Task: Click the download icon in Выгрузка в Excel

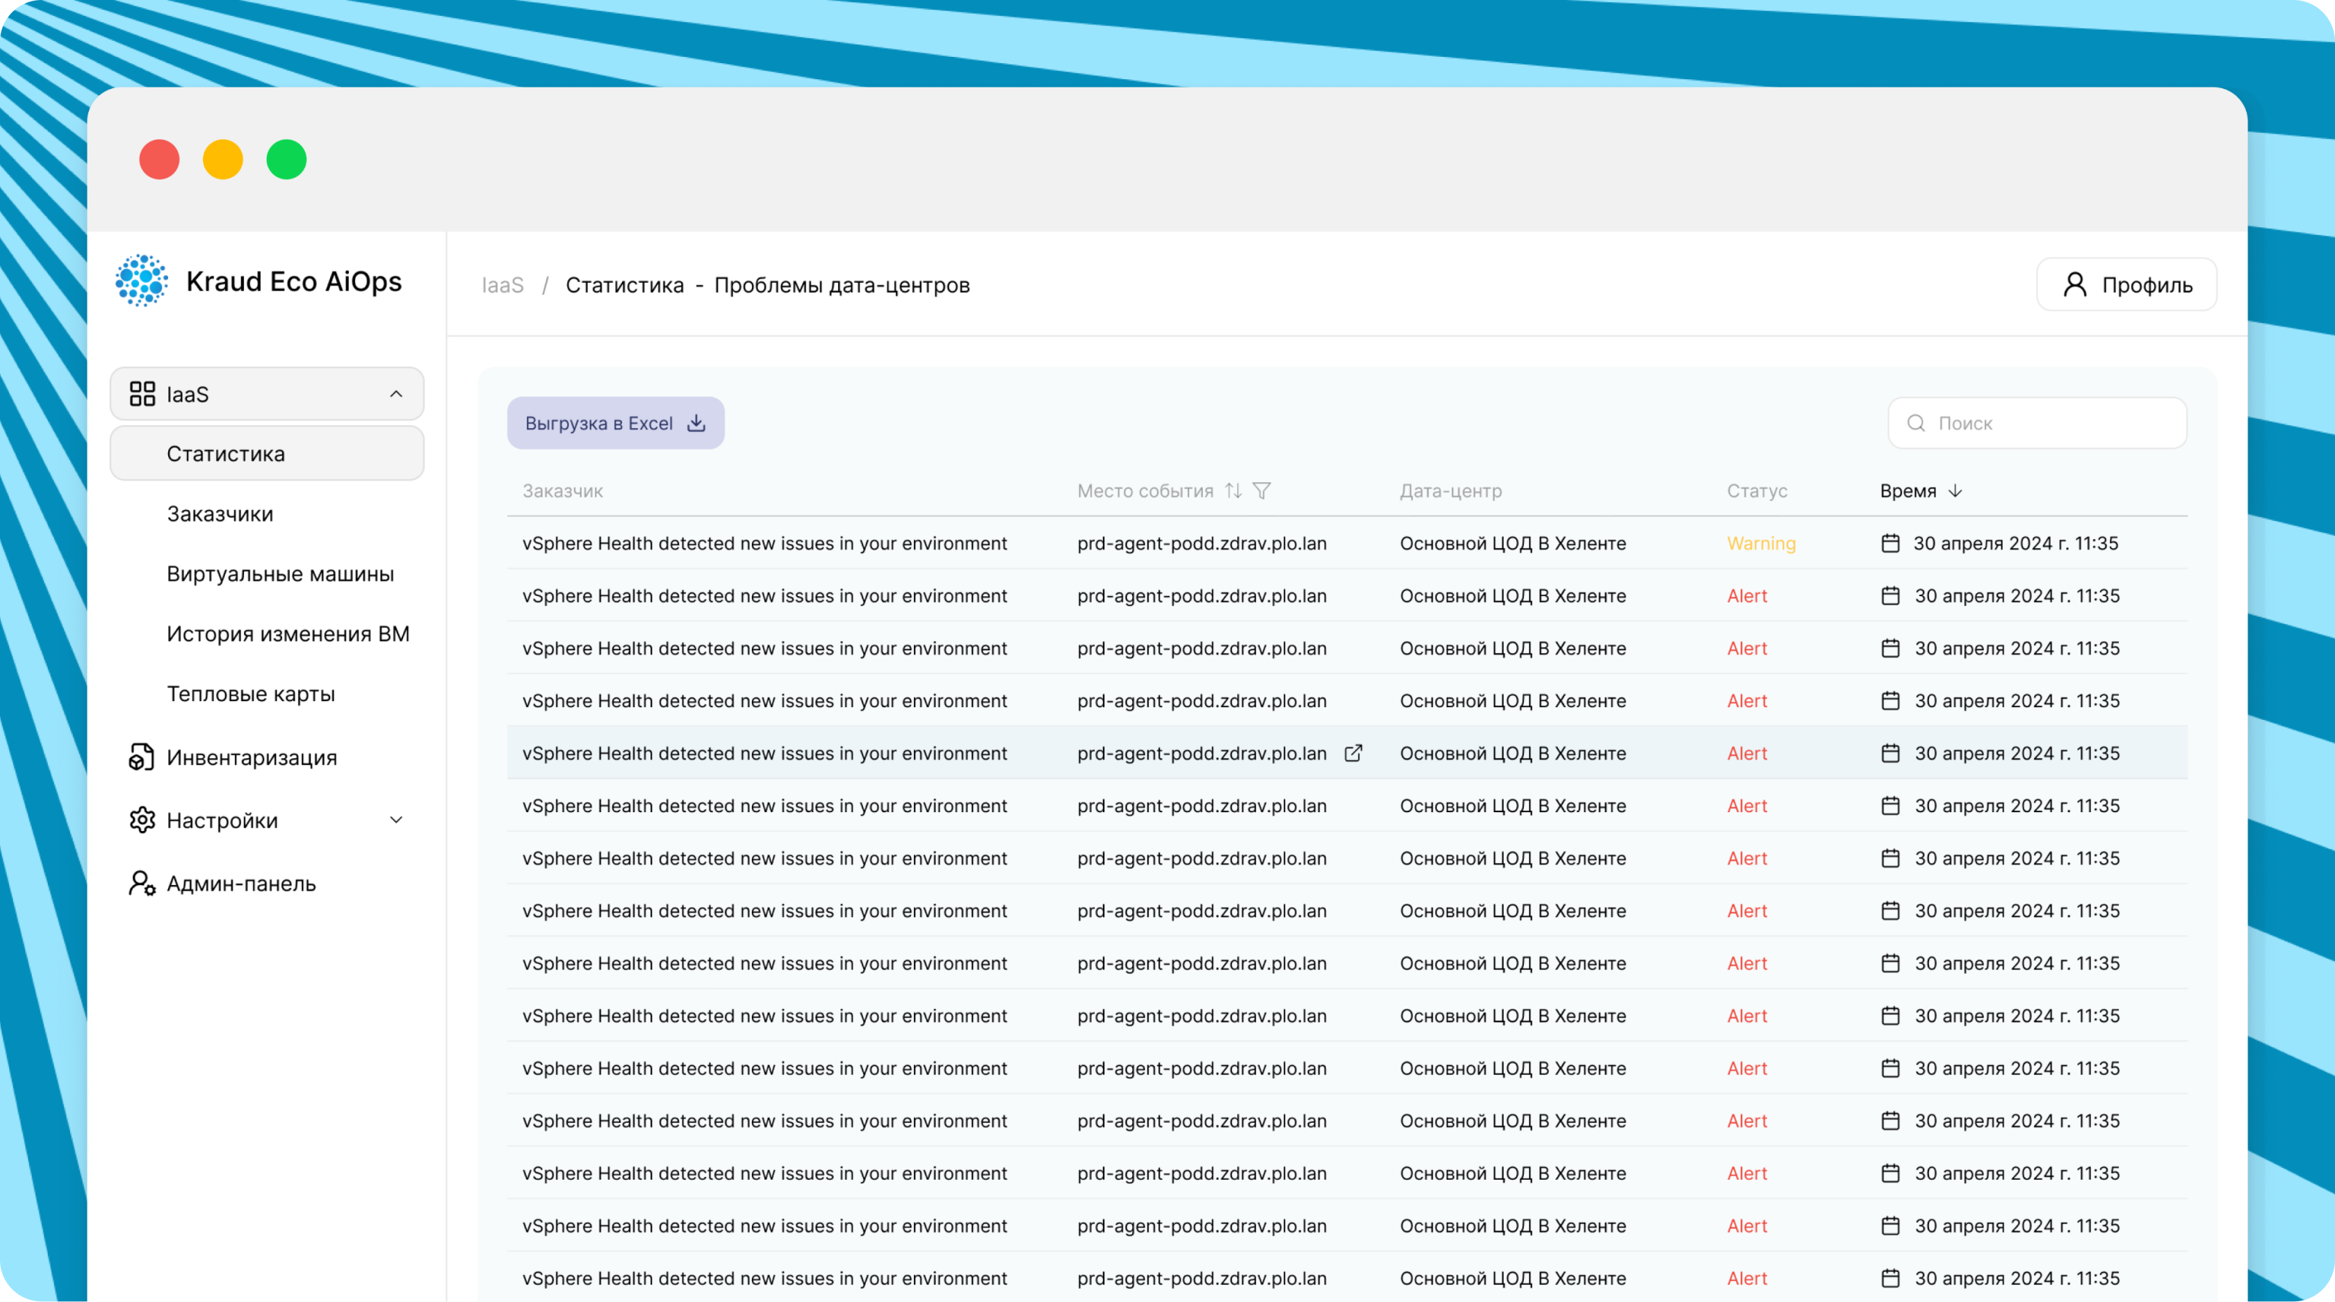Action: tap(696, 423)
